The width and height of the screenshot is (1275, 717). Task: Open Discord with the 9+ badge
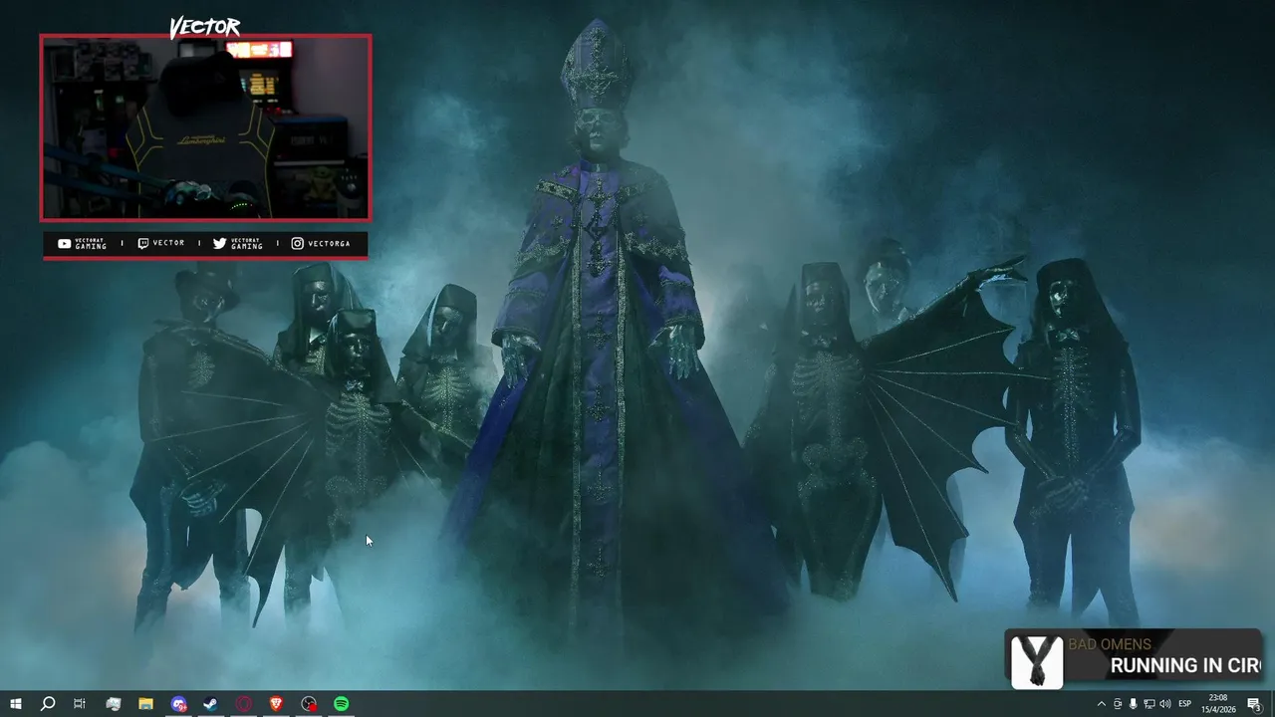178,704
